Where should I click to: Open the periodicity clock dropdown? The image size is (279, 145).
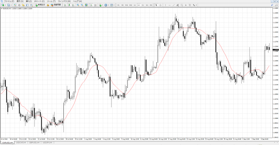point(108,5)
